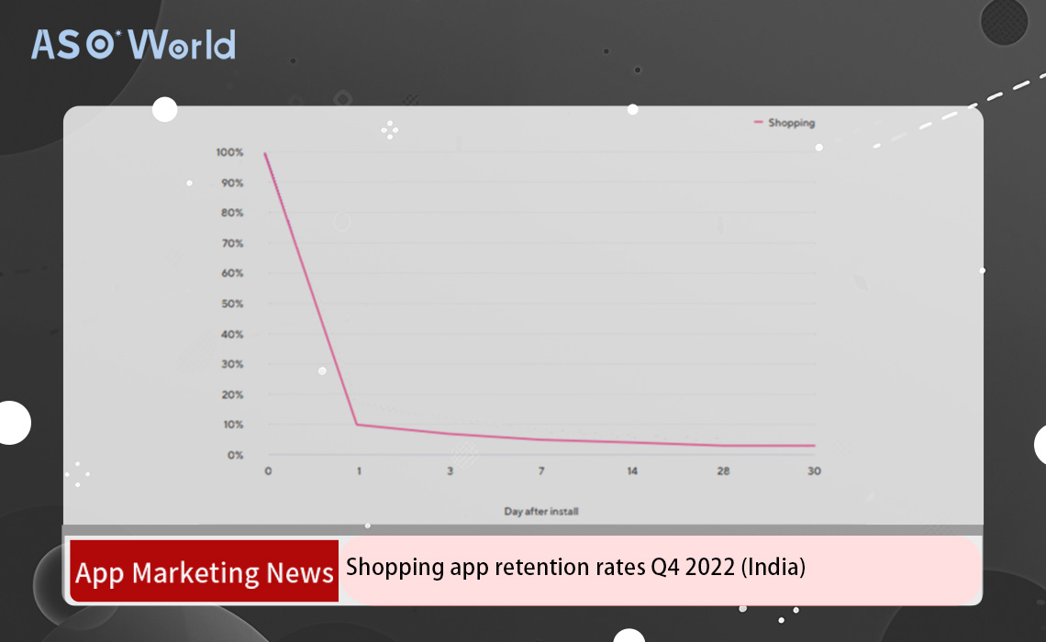Screen dimensions: 1046x642
Task: Click the 80% y-axis label
Action: 232,213
